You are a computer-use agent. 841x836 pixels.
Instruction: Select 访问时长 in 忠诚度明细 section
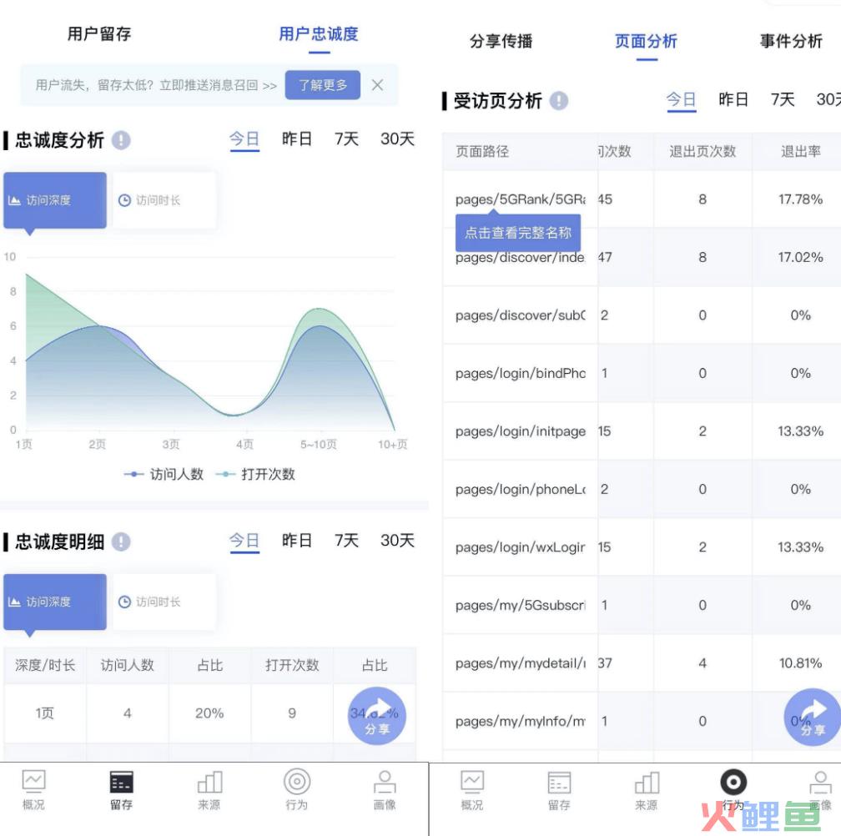[150, 602]
